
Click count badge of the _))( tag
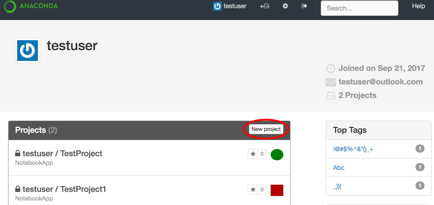[x=420, y=186]
